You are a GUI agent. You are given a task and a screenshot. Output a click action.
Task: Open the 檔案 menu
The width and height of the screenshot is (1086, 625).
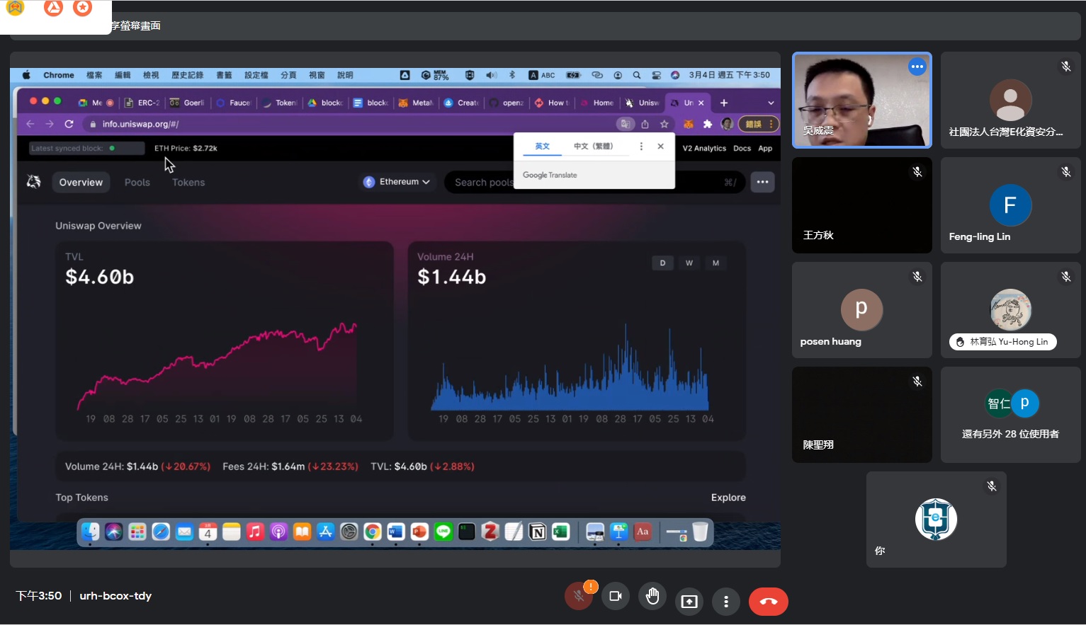[x=94, y=75]
